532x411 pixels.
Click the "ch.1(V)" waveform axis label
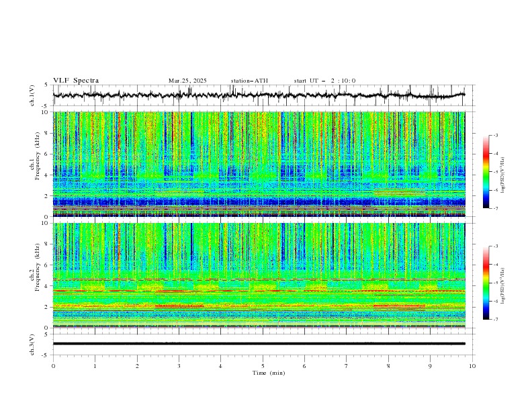tap(32, 95)
